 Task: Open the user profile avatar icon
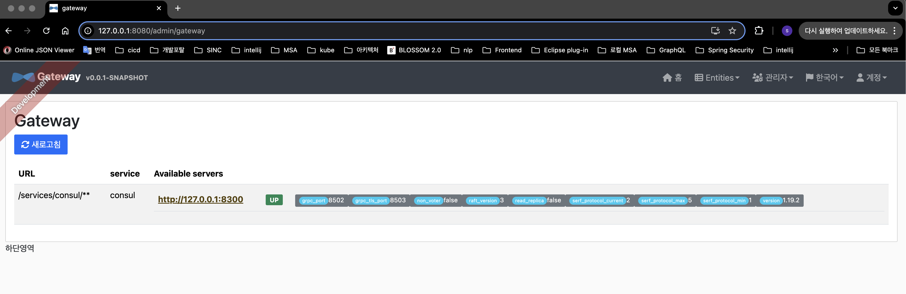pyautogui.click(x=787, y=31)
